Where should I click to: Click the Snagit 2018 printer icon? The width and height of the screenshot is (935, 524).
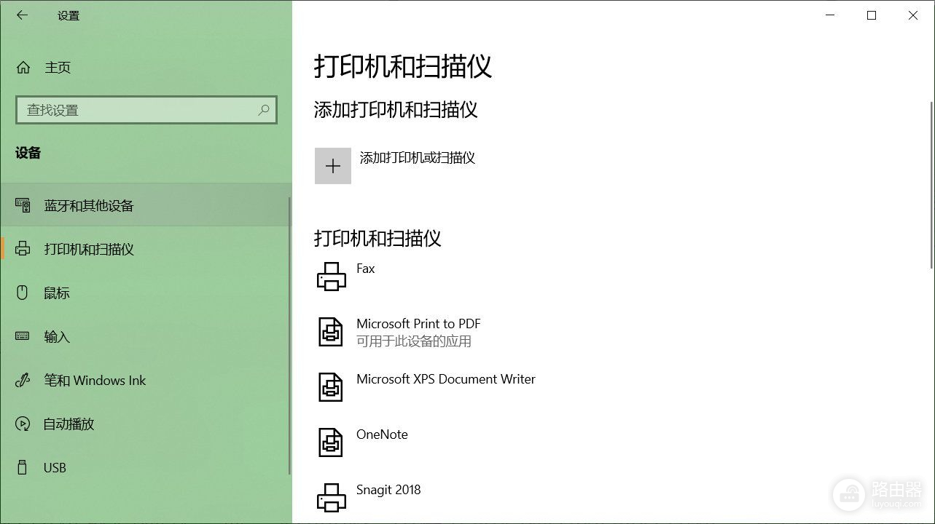pyautogui.click(x=332, y=498)
